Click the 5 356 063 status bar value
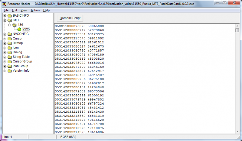The height and width of the screenshot is (141, 242). (67, 137)
